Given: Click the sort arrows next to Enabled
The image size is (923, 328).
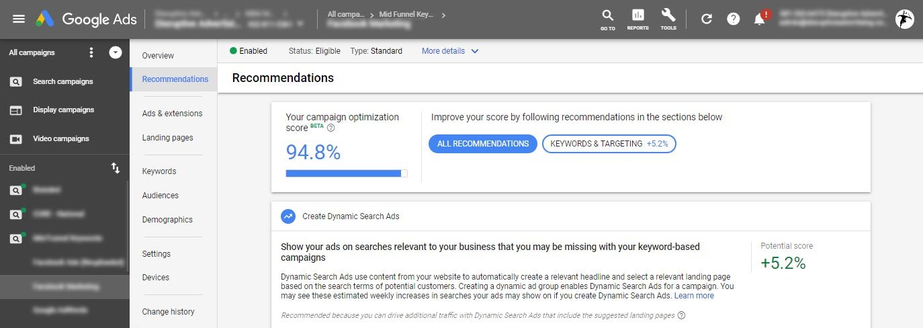Looking at the screenshot, I should (x=116, y=168).
